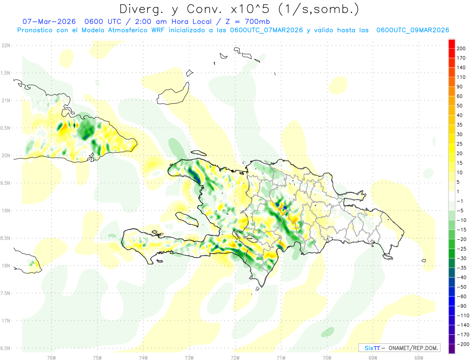Click the colorbar value 140
The height and width of the screenshot is (363, 470).
461,67
